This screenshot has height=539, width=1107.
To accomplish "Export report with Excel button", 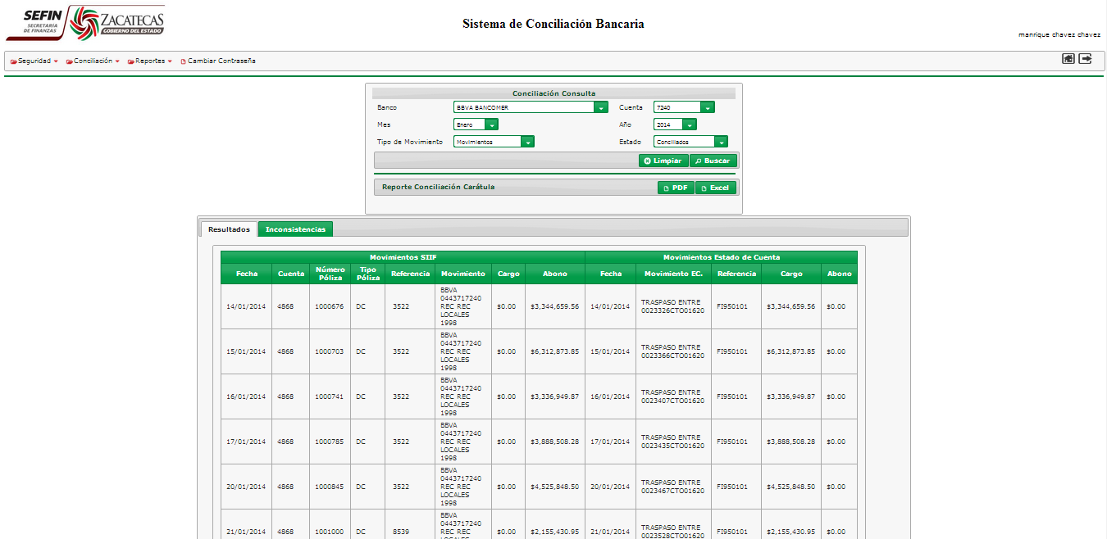I will coord(716,188).
